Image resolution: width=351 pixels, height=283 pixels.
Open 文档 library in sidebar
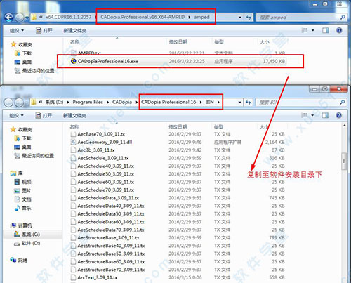pos(22,199)
